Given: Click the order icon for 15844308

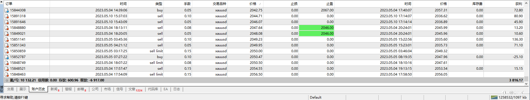Looking at the screenshot, I should [7, 10].
